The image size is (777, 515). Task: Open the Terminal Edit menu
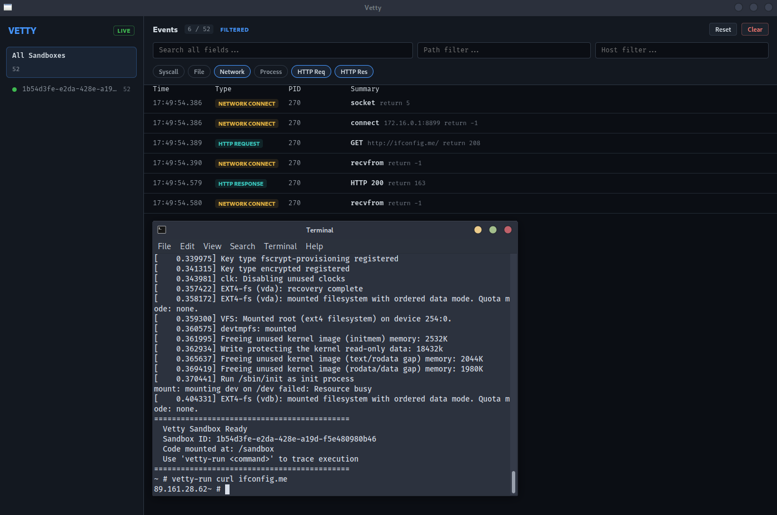click(187, 246)
